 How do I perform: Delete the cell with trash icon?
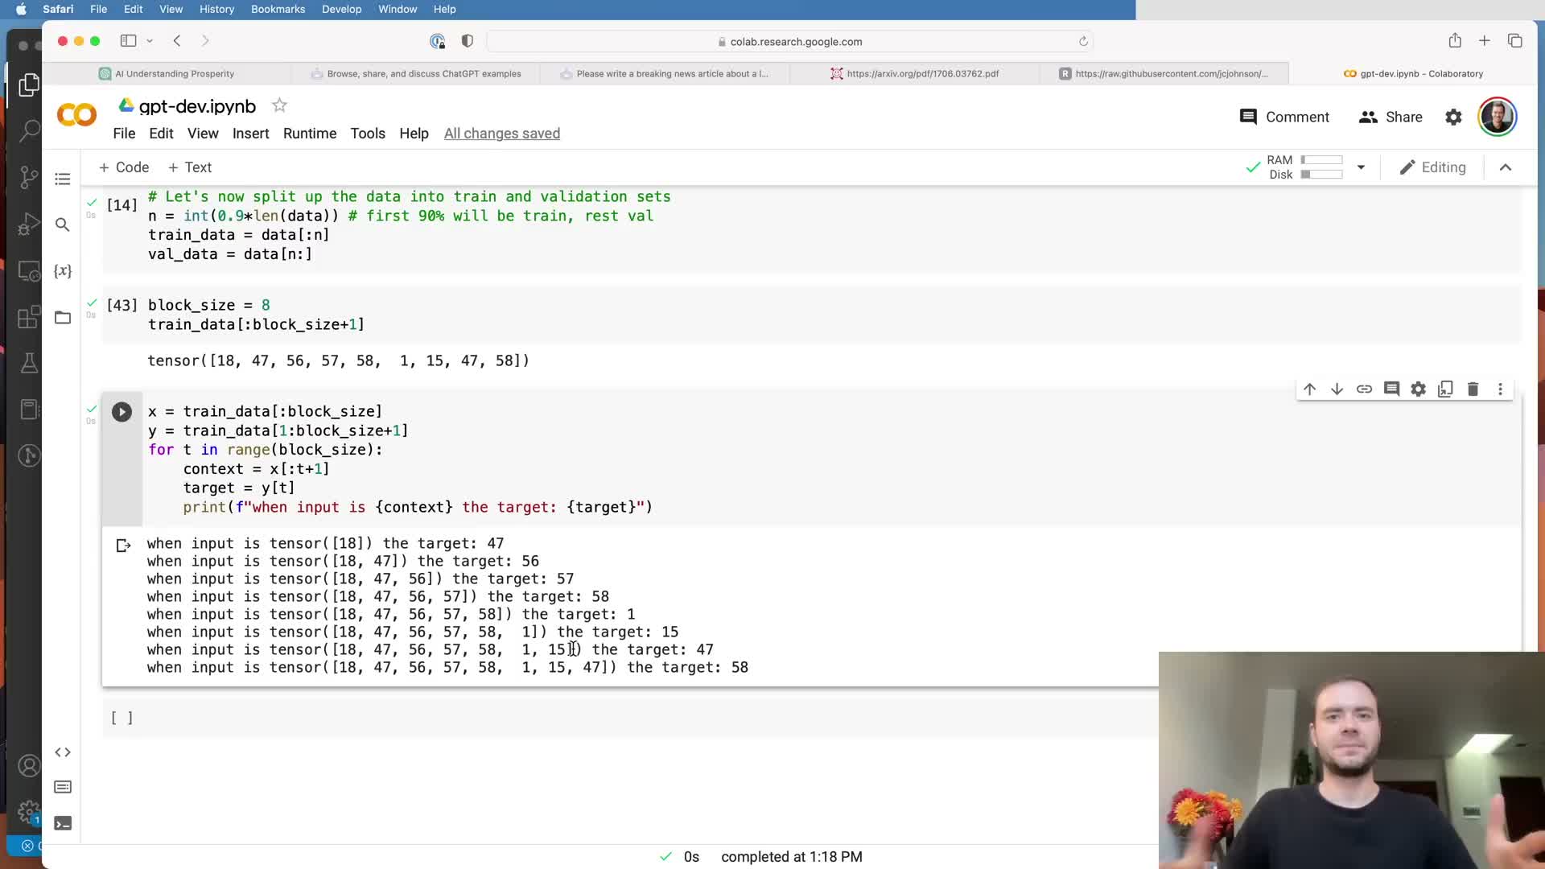pos(1473,389)
